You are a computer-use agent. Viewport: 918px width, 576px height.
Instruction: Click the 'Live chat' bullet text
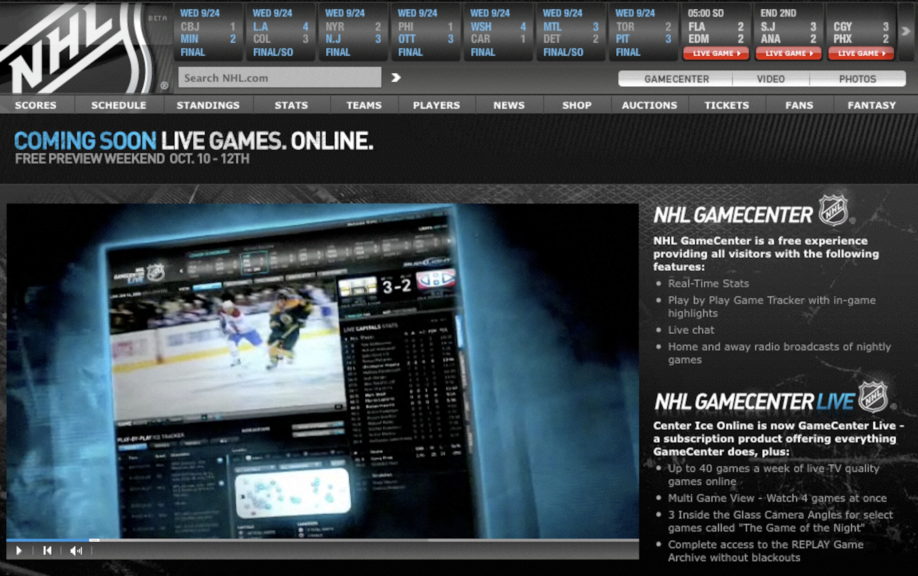691,330
